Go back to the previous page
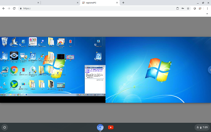Image resolution: width=211 pixels, height=132 pixels. (4, 8)
